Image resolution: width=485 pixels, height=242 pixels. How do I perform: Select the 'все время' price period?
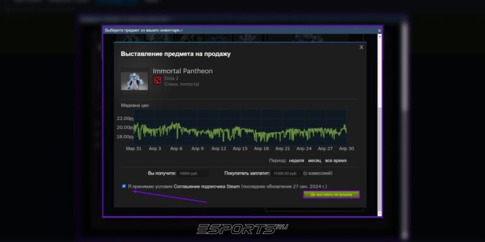click(335, 161)
